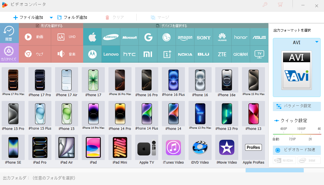Select the ウェブ web format category
This screenshot has height=185, width=324.
tap(35, 54)
